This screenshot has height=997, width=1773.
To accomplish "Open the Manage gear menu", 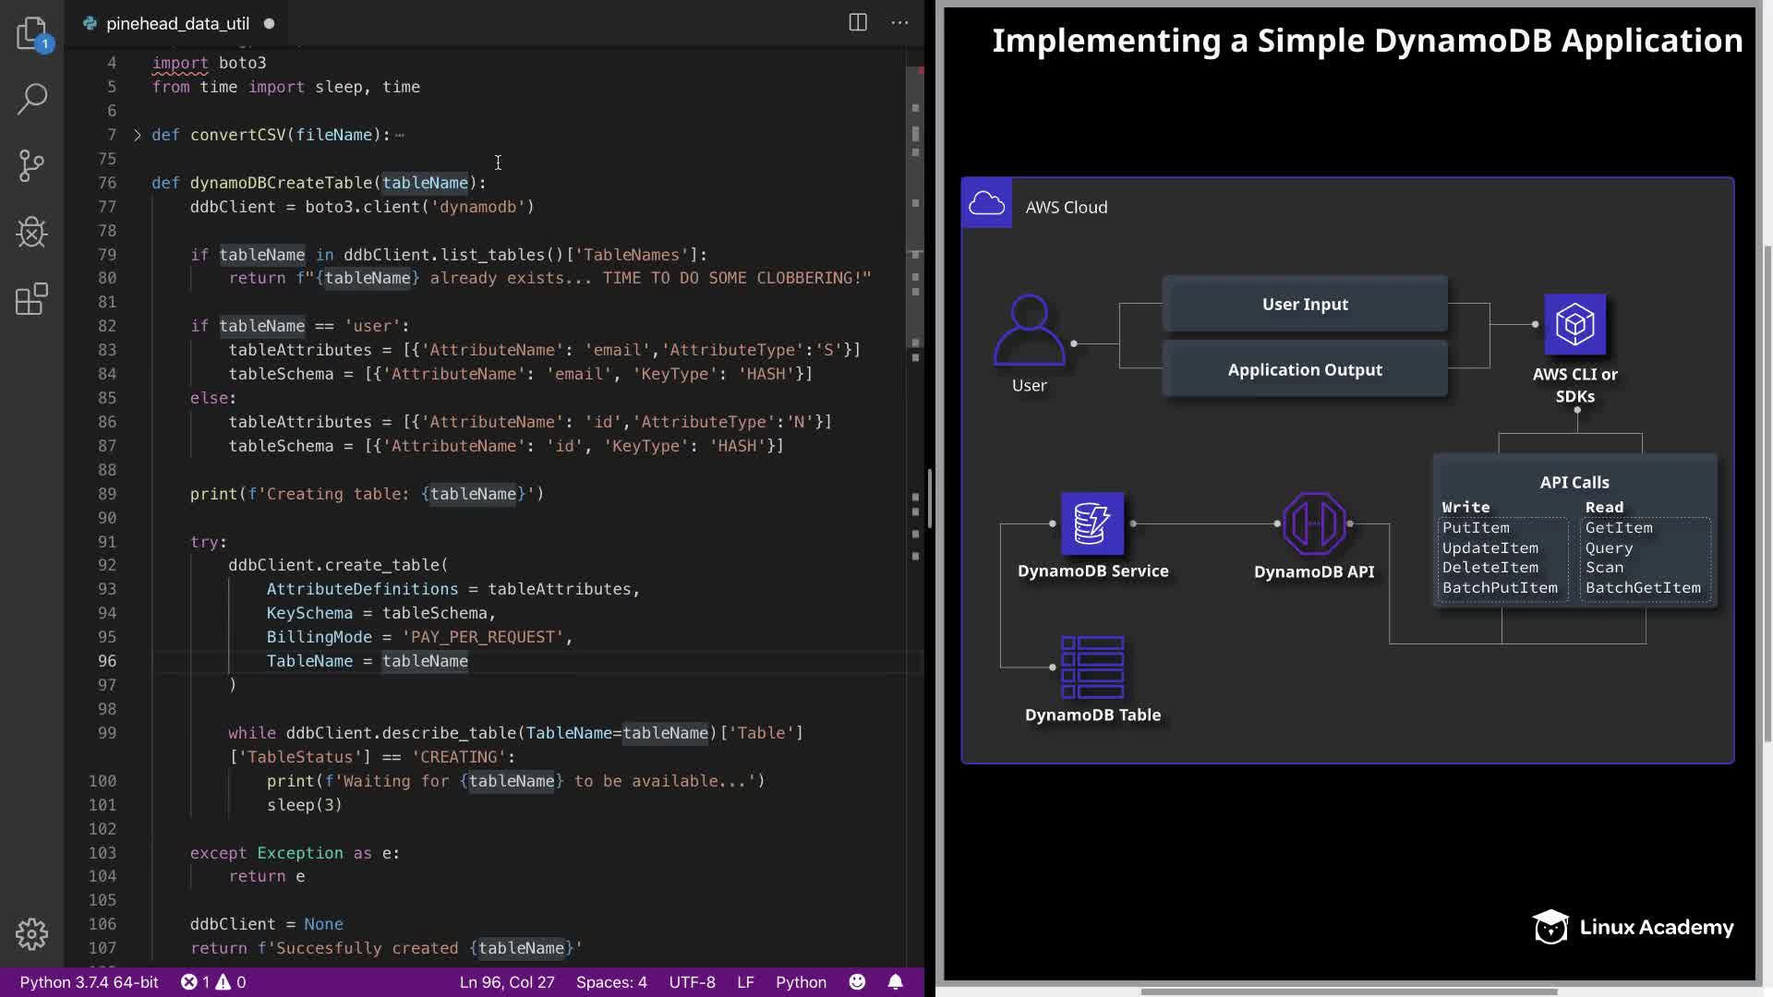I will point(31,934).
